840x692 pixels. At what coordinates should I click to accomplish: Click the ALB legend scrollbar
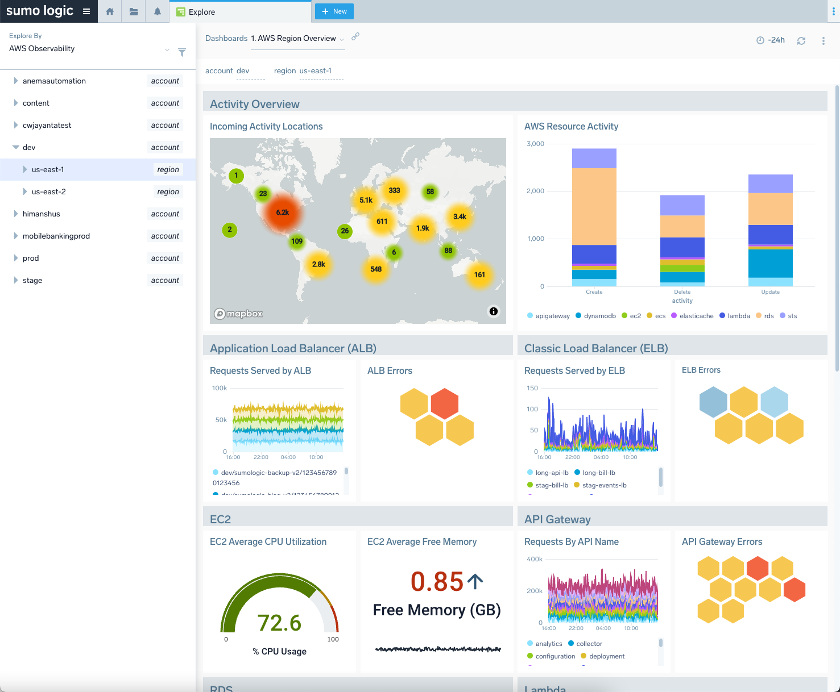point(346,471)
